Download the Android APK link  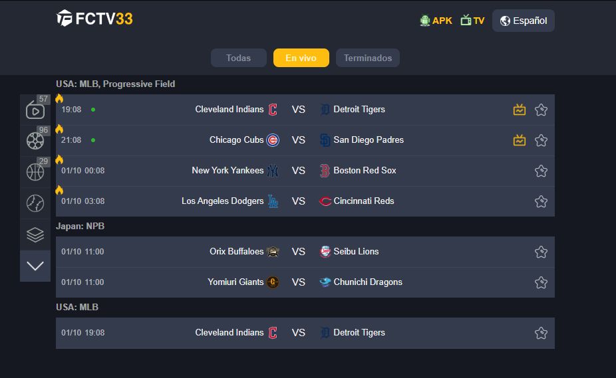pos(436,21)
